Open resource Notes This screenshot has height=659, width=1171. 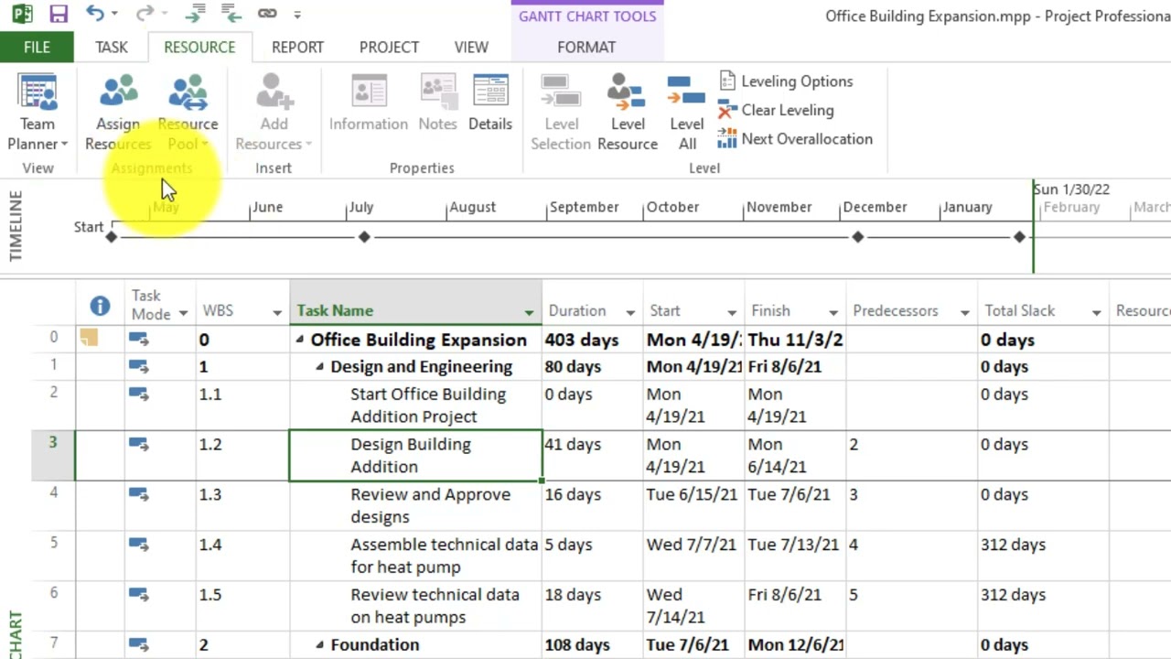(x=437, y=103)
